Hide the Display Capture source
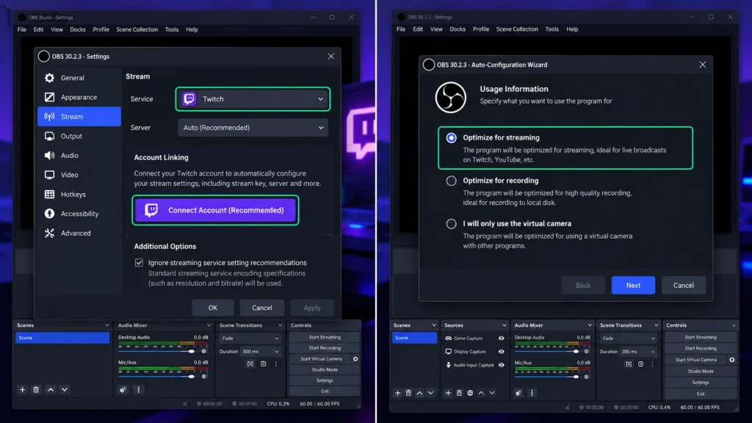The image size is (752, 423). [x=501, y=352]
